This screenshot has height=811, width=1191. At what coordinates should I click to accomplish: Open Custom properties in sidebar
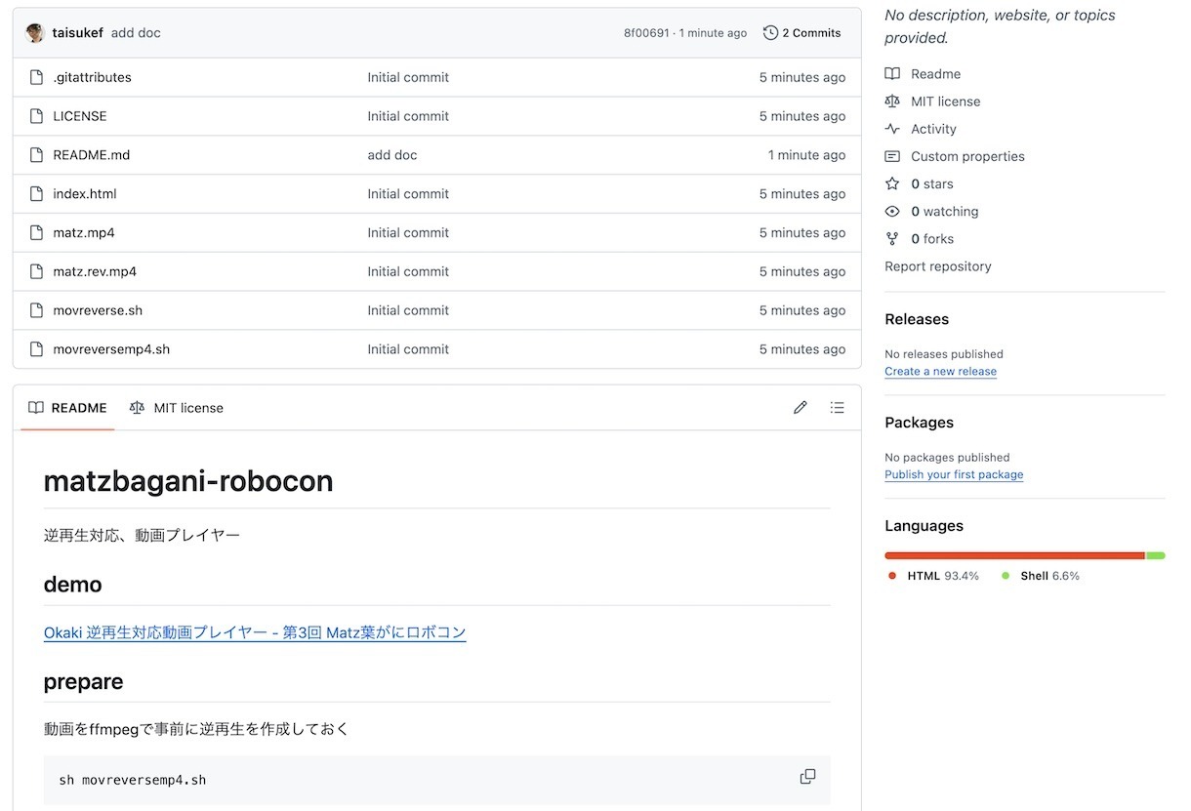pos(967,156)
